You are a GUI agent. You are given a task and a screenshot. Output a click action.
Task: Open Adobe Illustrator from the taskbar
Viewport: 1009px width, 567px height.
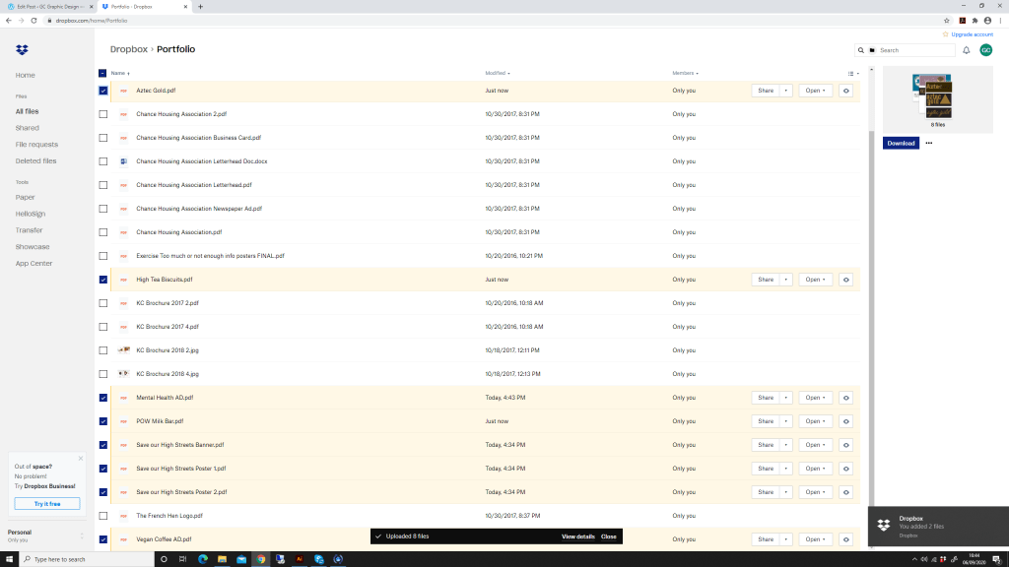pos(300,559)
